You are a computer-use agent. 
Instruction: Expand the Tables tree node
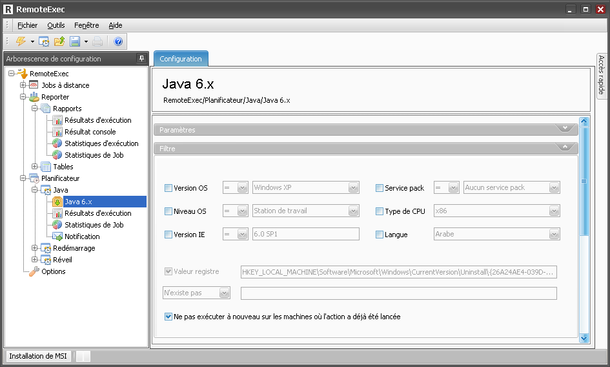click(x=35, y=166)
